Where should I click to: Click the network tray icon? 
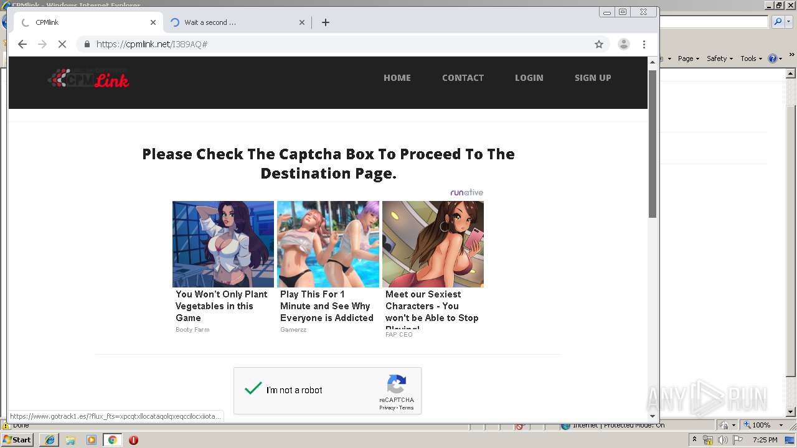coord(708,440)
